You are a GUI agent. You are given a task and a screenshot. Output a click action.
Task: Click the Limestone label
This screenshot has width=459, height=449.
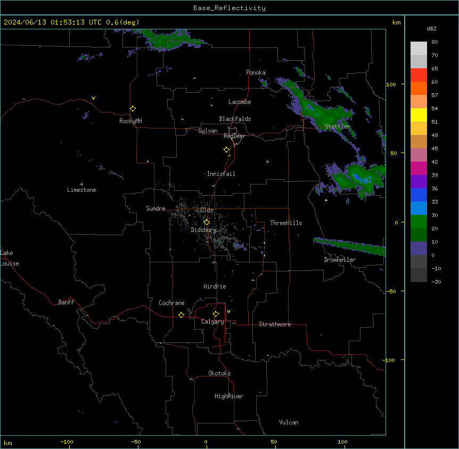point(81,190)
